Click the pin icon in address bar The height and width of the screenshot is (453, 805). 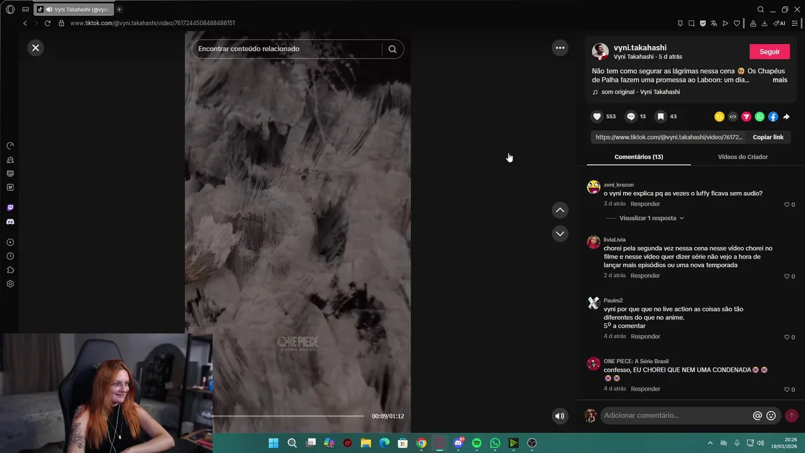680,23
